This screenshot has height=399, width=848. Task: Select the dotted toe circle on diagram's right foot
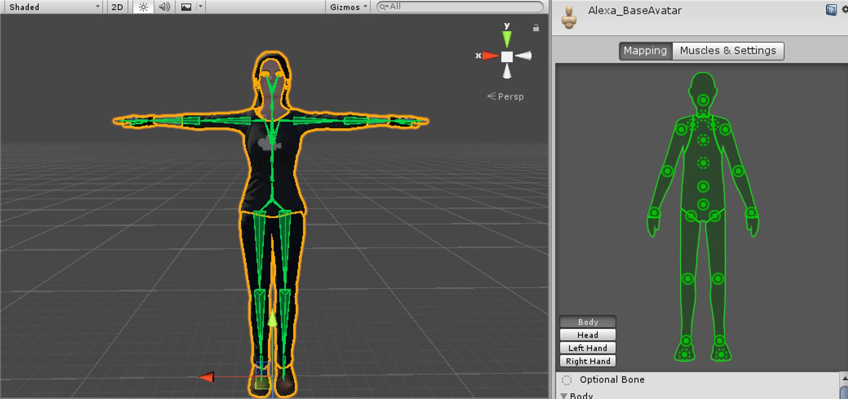(x=721, y=354)
